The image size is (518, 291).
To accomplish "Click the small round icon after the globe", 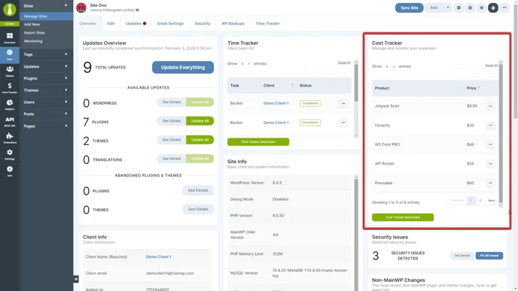I will 481,8.
